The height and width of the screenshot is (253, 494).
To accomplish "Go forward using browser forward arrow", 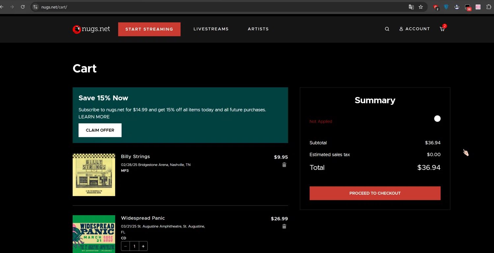I will pyautogui.click(x=12, y=7).
